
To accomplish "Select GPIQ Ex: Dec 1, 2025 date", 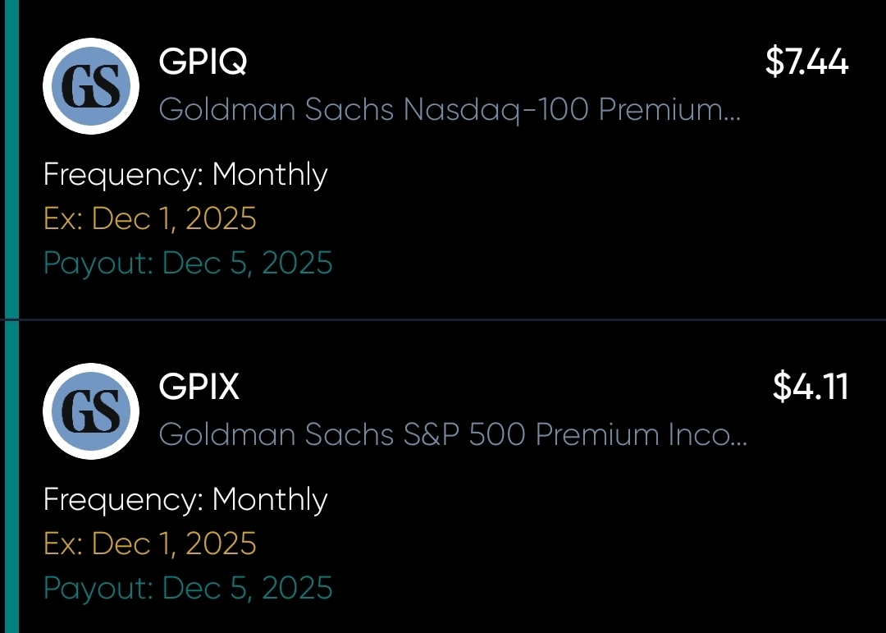I will point(150,218).
